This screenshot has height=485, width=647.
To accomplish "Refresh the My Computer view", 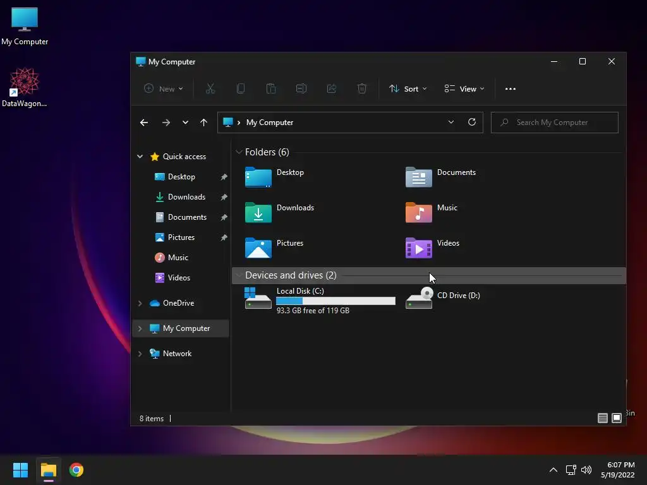I will [472, 122].
